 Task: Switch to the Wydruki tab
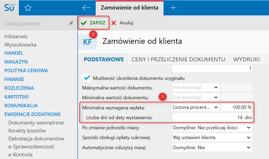click(x=246, y=59)
